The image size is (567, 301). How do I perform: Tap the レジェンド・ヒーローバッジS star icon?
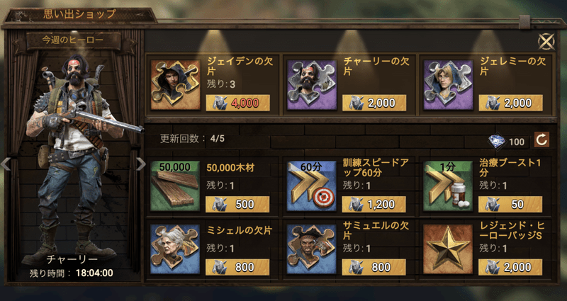[x=448, y=249]
